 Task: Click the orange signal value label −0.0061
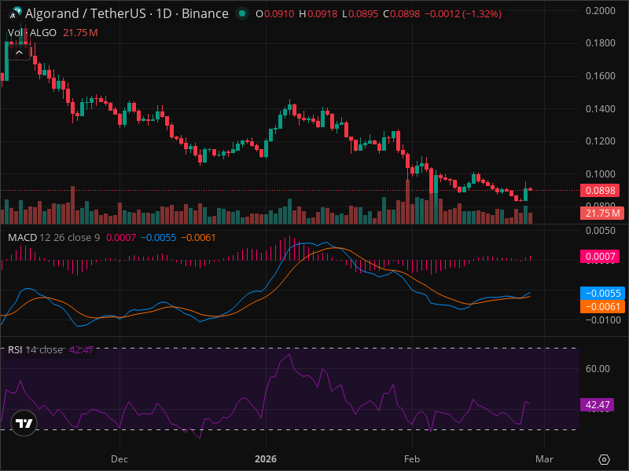(602, 306)
